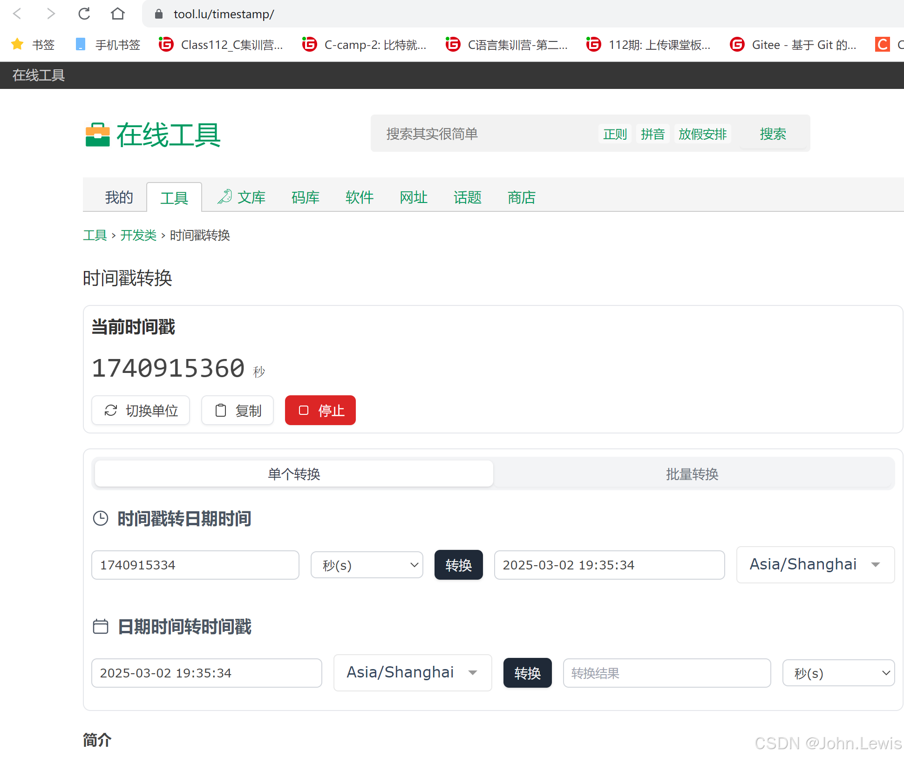The width and height of the screenshot is (904, 758).
Task: Switch to 批量转换 mode
Action: pyautogui.click(x=692, y=474)
